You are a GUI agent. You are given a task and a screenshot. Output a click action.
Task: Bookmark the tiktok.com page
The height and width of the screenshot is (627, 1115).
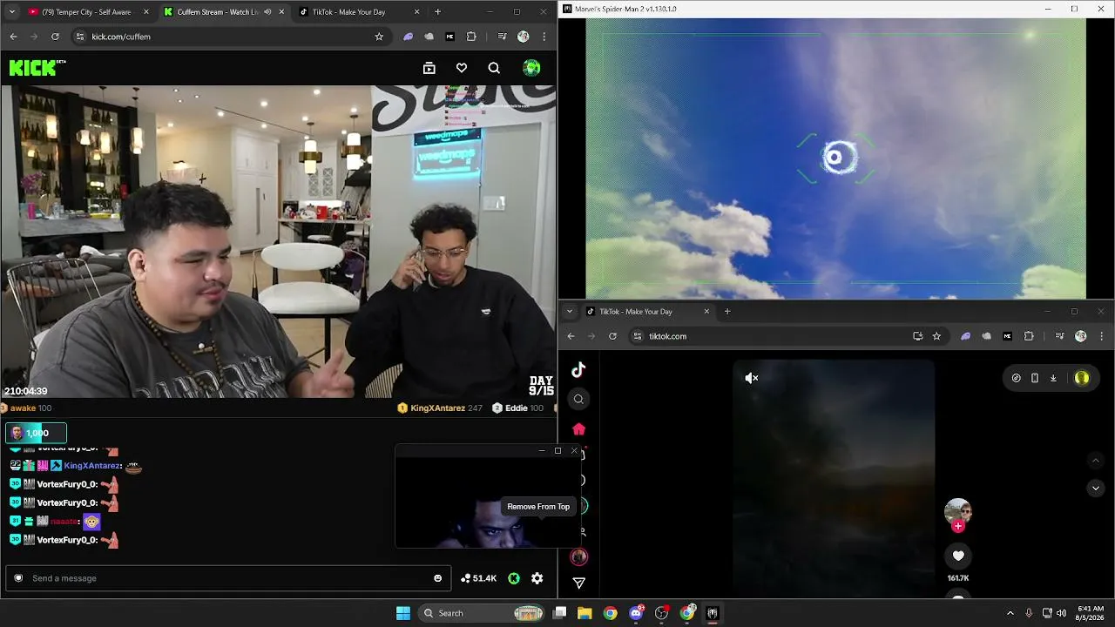pyautogui.click(x=936, y=336)
